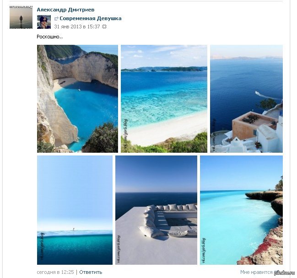
Task: Open the Современная Девушка community link
Action: (91, 18)
